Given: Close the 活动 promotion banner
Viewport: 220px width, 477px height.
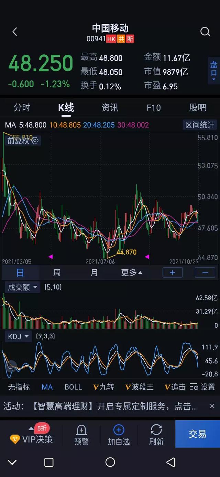Looking at the screenshot, I should coord(212,406).
